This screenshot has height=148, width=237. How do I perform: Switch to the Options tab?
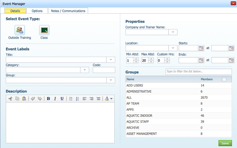pyautogui.click(x=37, y=11)
